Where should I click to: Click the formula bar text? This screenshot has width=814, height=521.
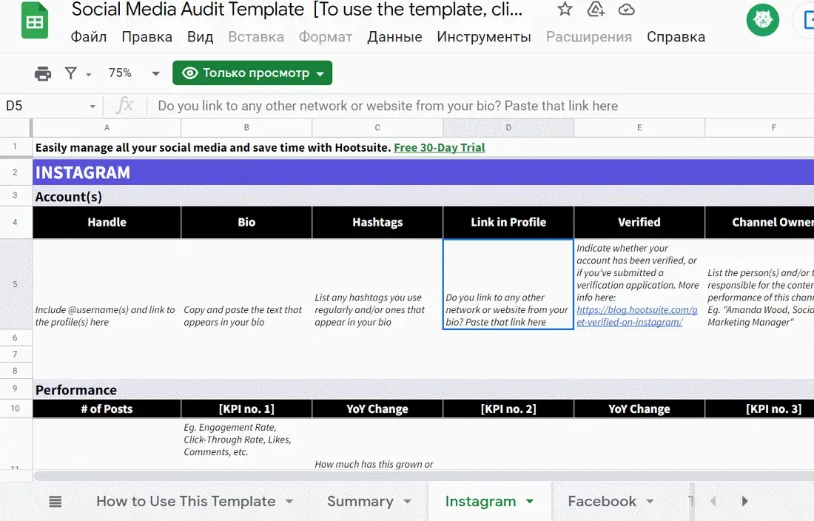[x=388, y=106]
